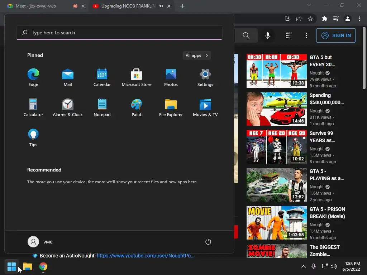Play the Spending $500,000,000 video thumbnail
The height and width of the screenshot is (275, 367).
276,109
